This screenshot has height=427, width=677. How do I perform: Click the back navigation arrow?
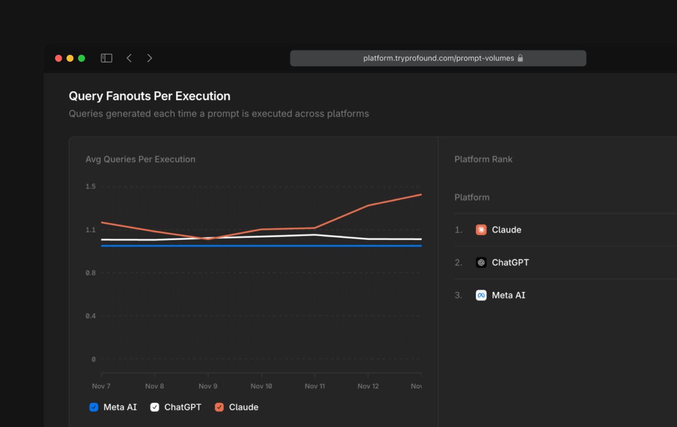pos(129,58)
